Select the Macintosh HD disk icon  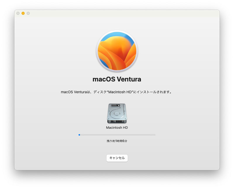click(x=117, y=113)
